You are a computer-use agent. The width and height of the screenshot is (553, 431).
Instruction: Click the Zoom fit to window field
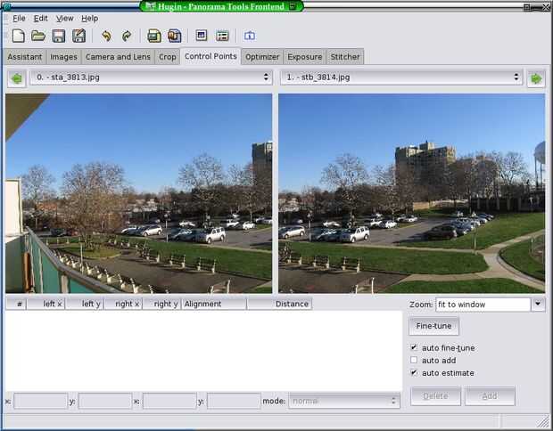[x=483, y=305]
